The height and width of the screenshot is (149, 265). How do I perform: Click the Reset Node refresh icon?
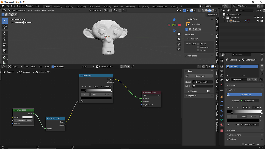(x=187, y=76)
